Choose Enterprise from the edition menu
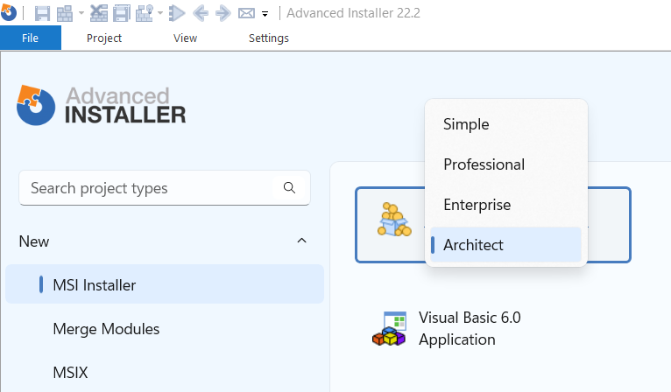Screen dimensions: 671x392 tap(505, 205)
